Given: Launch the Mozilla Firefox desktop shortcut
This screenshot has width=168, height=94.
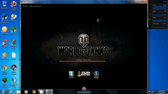Looking at the screenshot, I should [x=14, y=6].
